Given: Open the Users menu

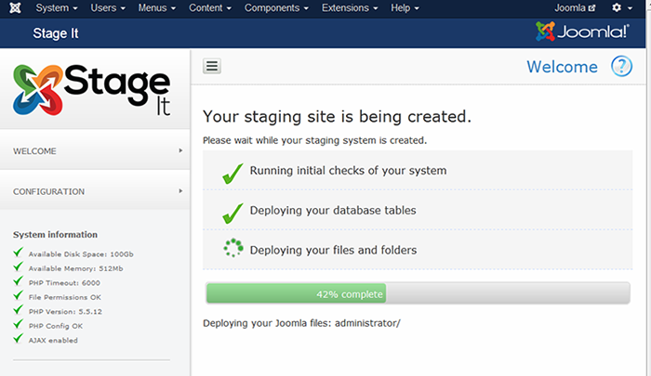Looking at the screenshot, I should [x=108, y=7].
